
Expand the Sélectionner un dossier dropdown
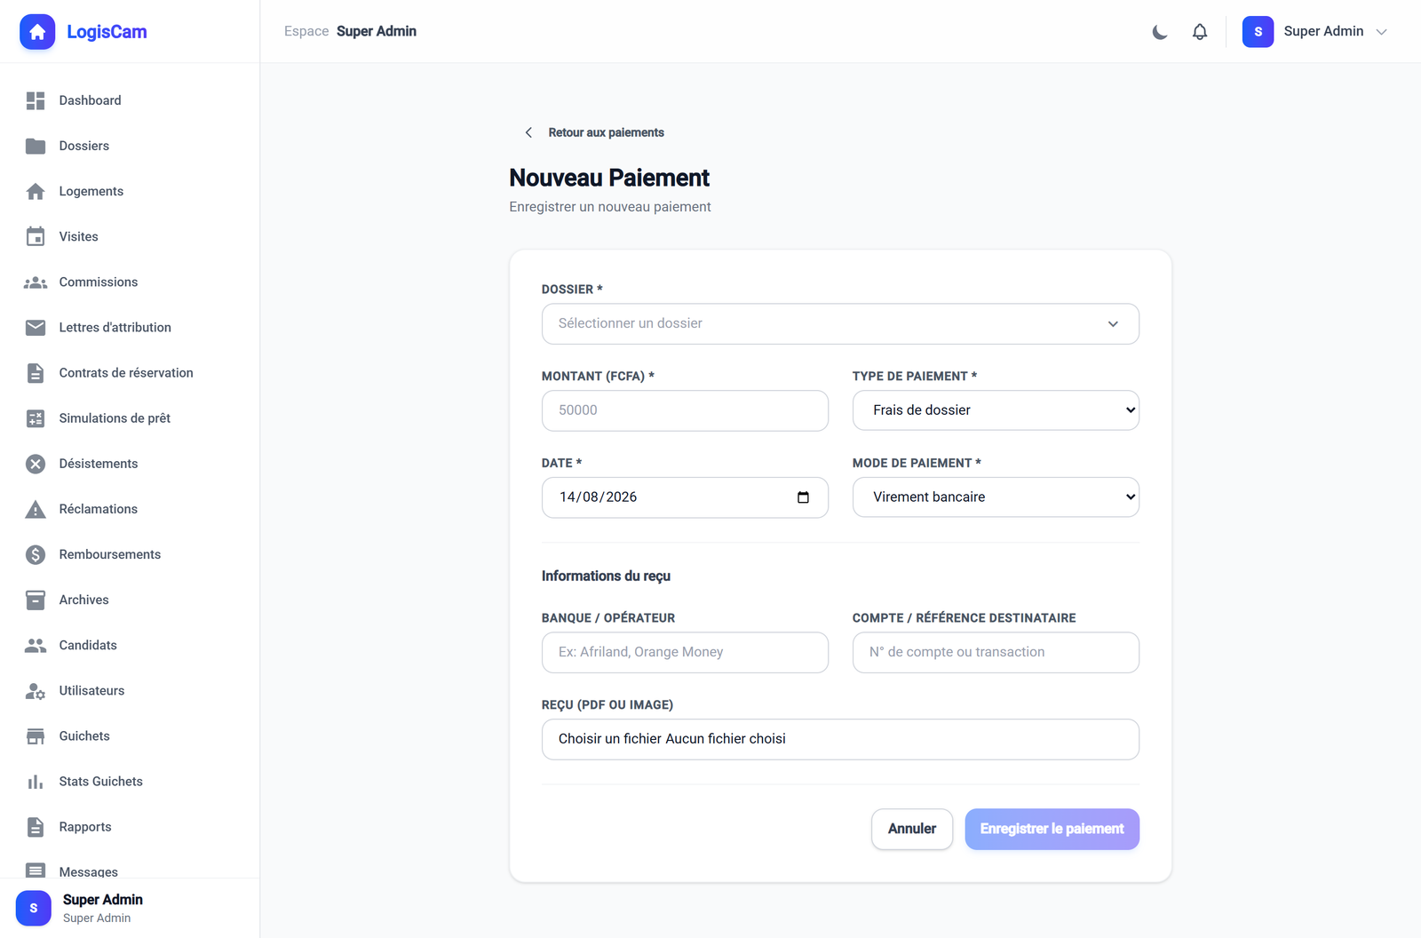coord(840,324)
